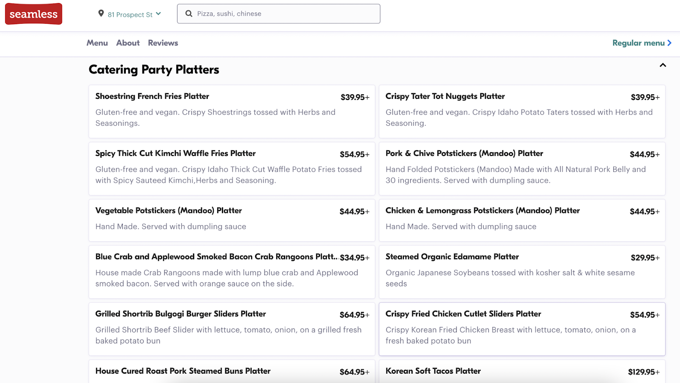Click the search magnifier icon

click(x=189, y=14)
